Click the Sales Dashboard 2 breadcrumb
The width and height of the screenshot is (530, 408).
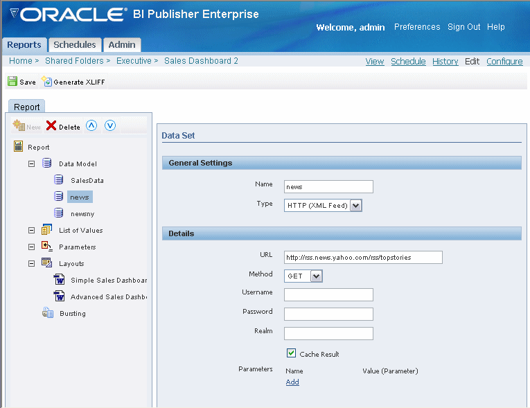coord(201,61)
